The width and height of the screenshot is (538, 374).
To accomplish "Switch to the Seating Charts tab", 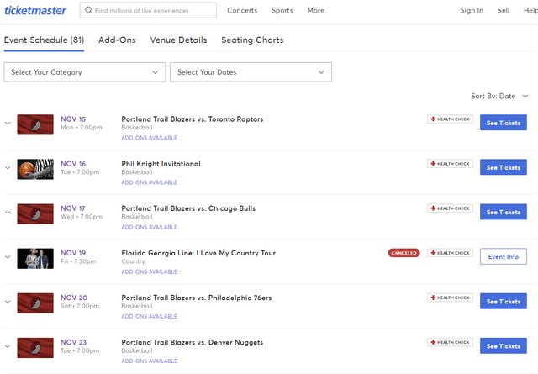I will click(x=252, y=40).
